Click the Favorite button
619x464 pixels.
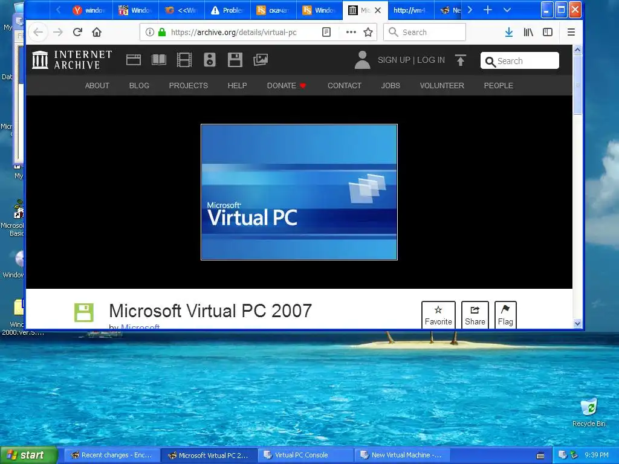pyautogui.click(x=438, y=315)
